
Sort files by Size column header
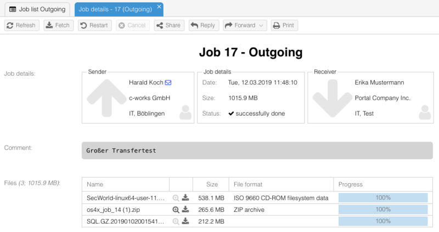[212, 184]
